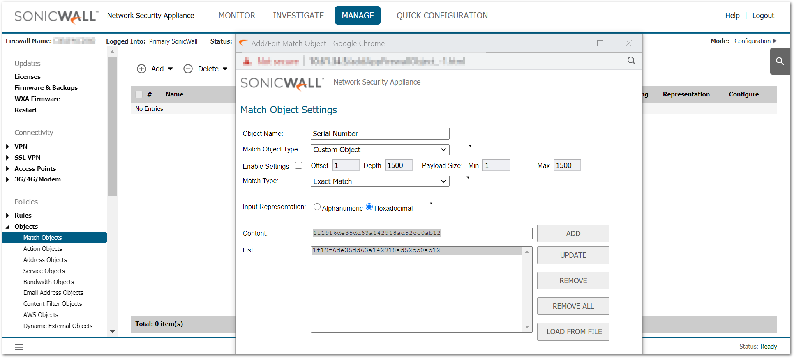This screenshot has height=358, width=794.
Task: Click the ADD button
Action: pos(573,234)
